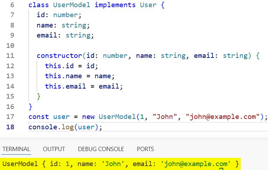Click the "john@example.com" string on line 17

coord(223,117)
